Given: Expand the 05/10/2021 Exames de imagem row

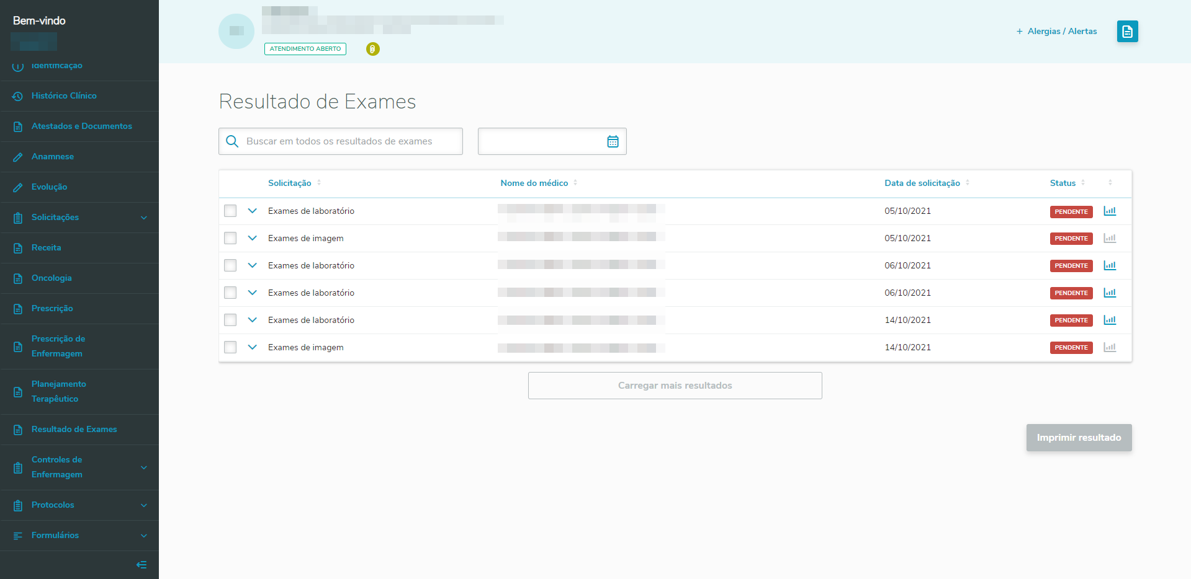Looking at the screenshot, I should pos(253,238).
